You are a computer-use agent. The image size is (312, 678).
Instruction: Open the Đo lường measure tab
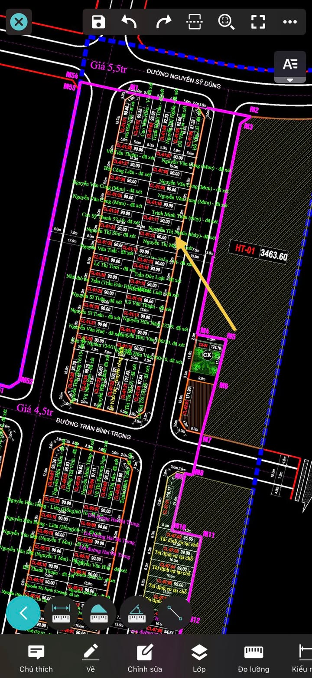(x=253, y=658)
